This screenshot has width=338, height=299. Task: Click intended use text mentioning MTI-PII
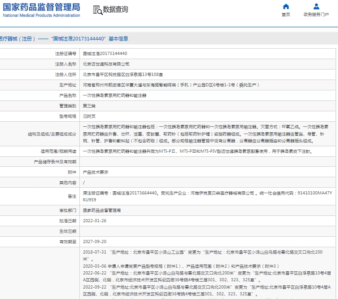198,151
